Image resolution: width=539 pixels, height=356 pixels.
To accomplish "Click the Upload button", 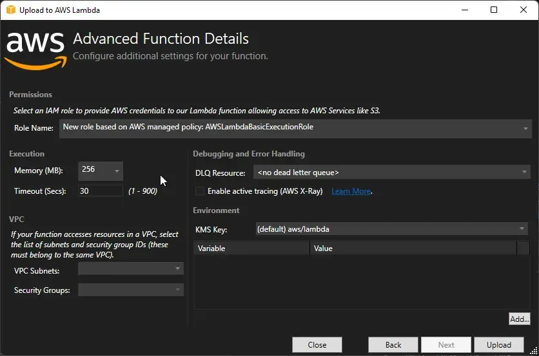I will pos(499,344).
